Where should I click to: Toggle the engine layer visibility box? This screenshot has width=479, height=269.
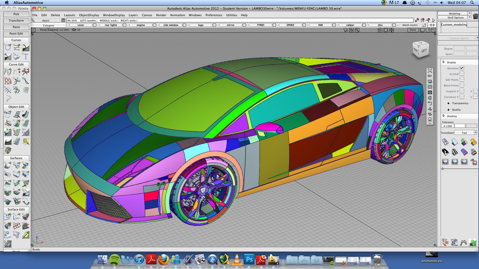pyautogui.click(x=154, y=25)
